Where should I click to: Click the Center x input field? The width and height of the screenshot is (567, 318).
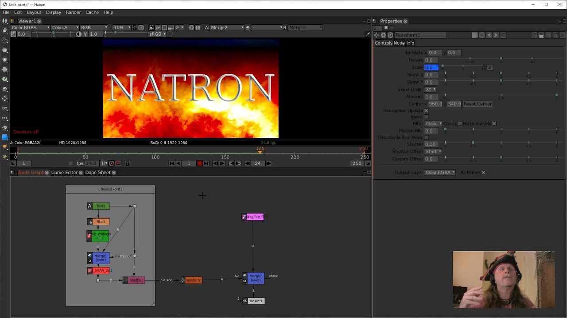point(435,104)
